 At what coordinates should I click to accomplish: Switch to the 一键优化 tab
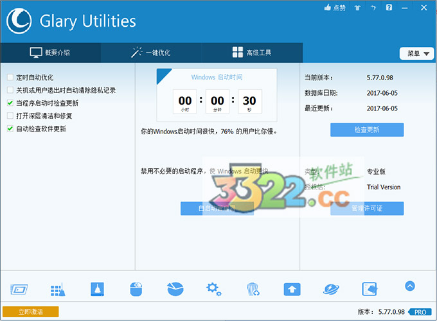(x=151, y=53)
